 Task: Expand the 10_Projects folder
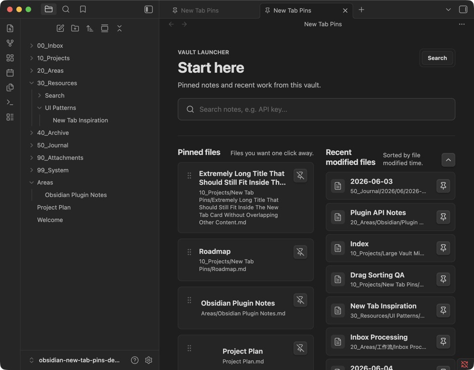click(x=31, y=58)
